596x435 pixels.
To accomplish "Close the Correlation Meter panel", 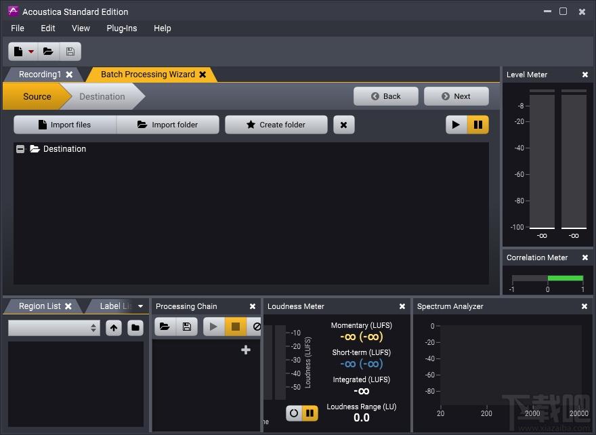I will (585, 257).
